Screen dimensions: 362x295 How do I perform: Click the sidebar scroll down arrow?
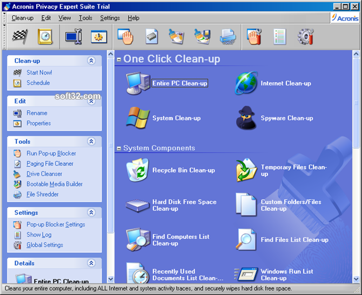(111, 279)
